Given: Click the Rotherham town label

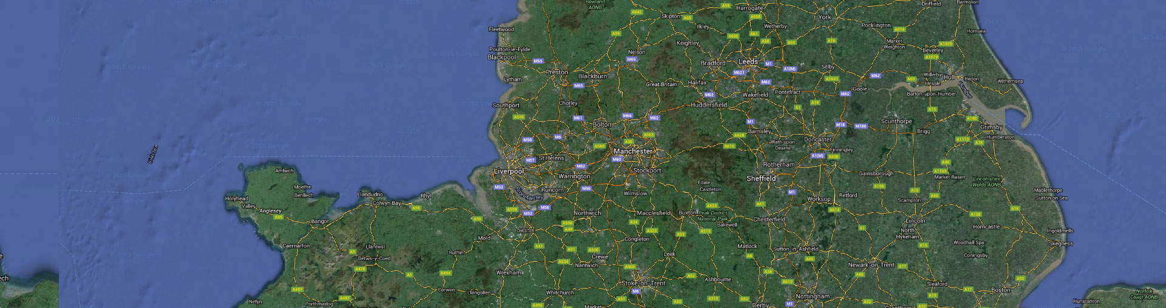Looking at the screenshot, I should coord(779,164).
